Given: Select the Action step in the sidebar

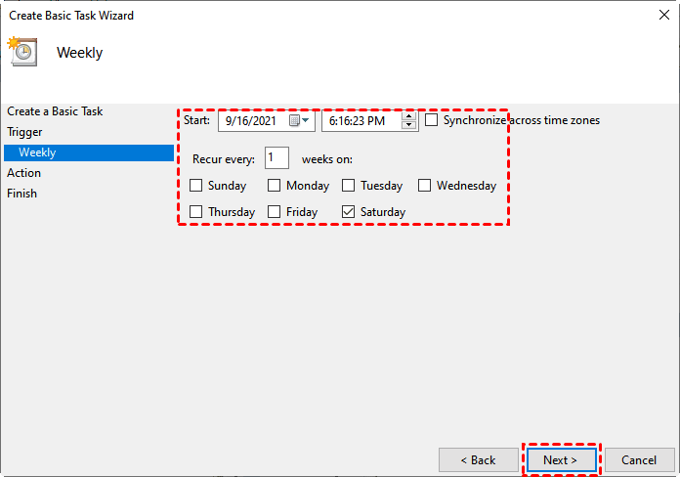Looking at the screenshot, I should (23, 173).
